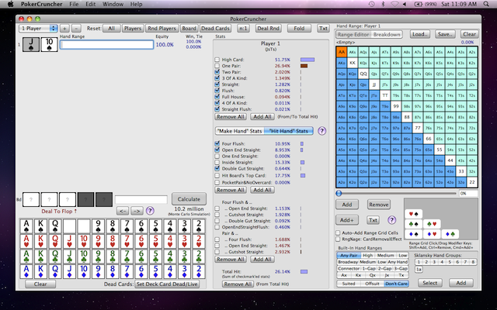
Task: Open the File menu
Action: coord(74,4)
